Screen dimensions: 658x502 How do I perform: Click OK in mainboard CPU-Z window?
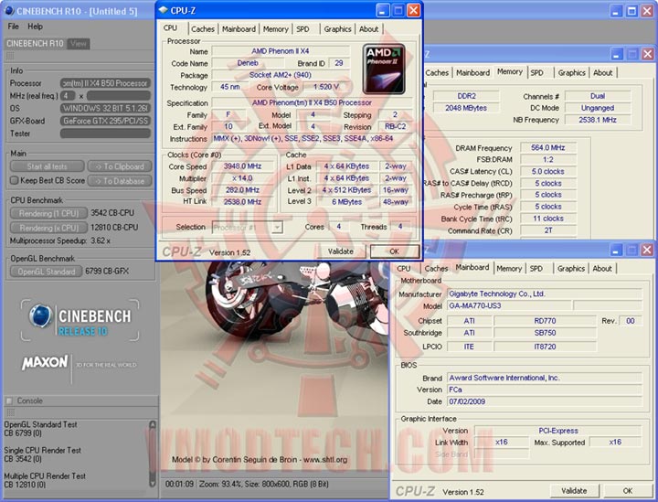[628, 491]
